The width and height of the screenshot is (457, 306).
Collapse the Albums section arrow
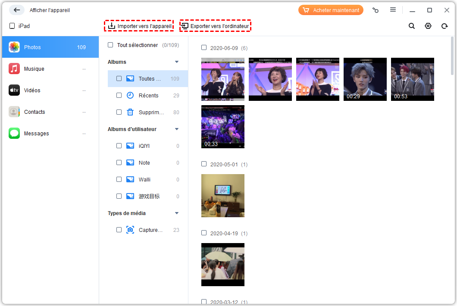[177, 62]
